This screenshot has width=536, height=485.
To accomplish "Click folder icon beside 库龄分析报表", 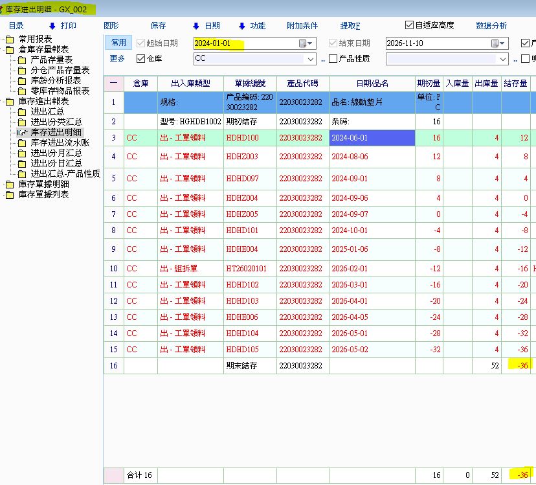I will (x=22, y=81).
